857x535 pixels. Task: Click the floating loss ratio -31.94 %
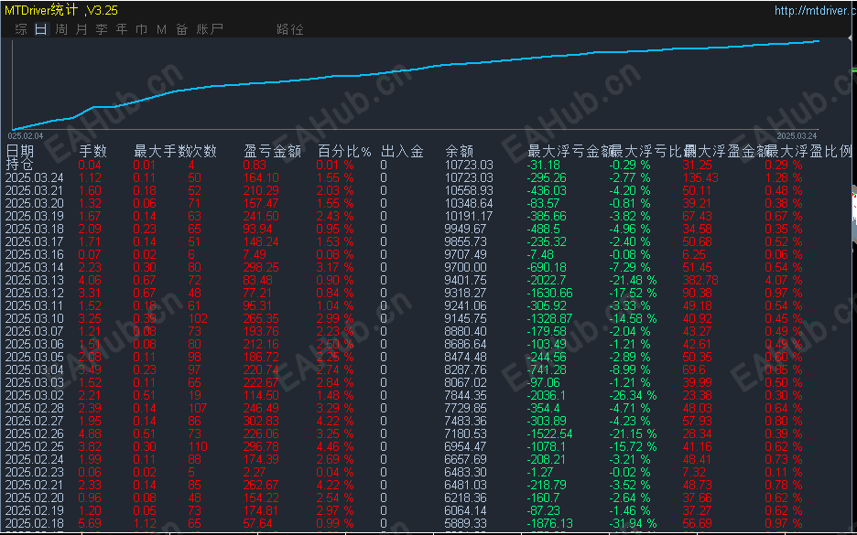coord(633,523)
